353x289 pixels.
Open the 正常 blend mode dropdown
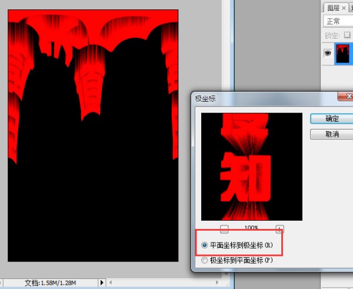[338, 21]
